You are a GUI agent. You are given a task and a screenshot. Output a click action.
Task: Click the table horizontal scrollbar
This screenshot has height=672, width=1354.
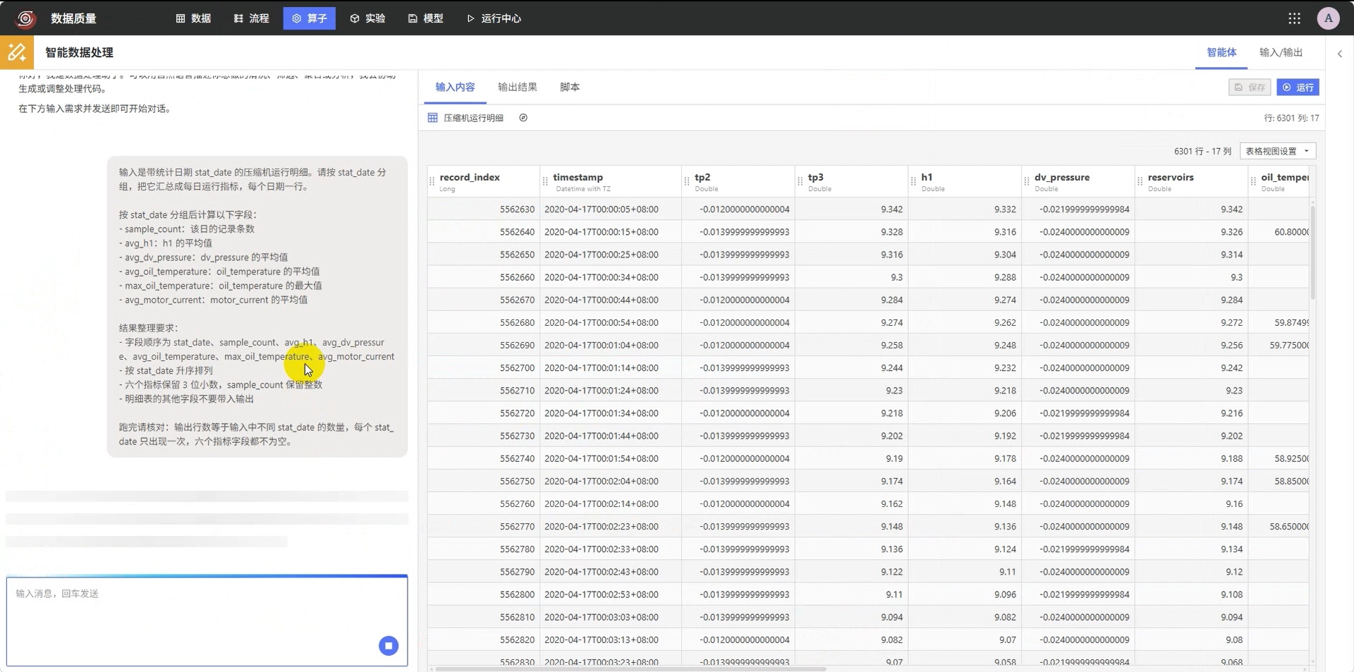pos(630,668)
